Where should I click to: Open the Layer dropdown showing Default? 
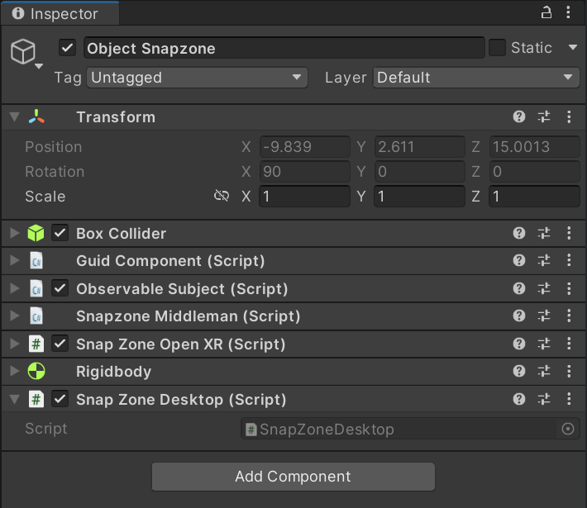click(475, 78)
